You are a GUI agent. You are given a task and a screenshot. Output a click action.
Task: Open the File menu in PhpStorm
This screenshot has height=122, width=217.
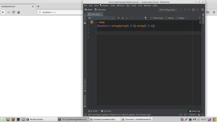(85, 5)
